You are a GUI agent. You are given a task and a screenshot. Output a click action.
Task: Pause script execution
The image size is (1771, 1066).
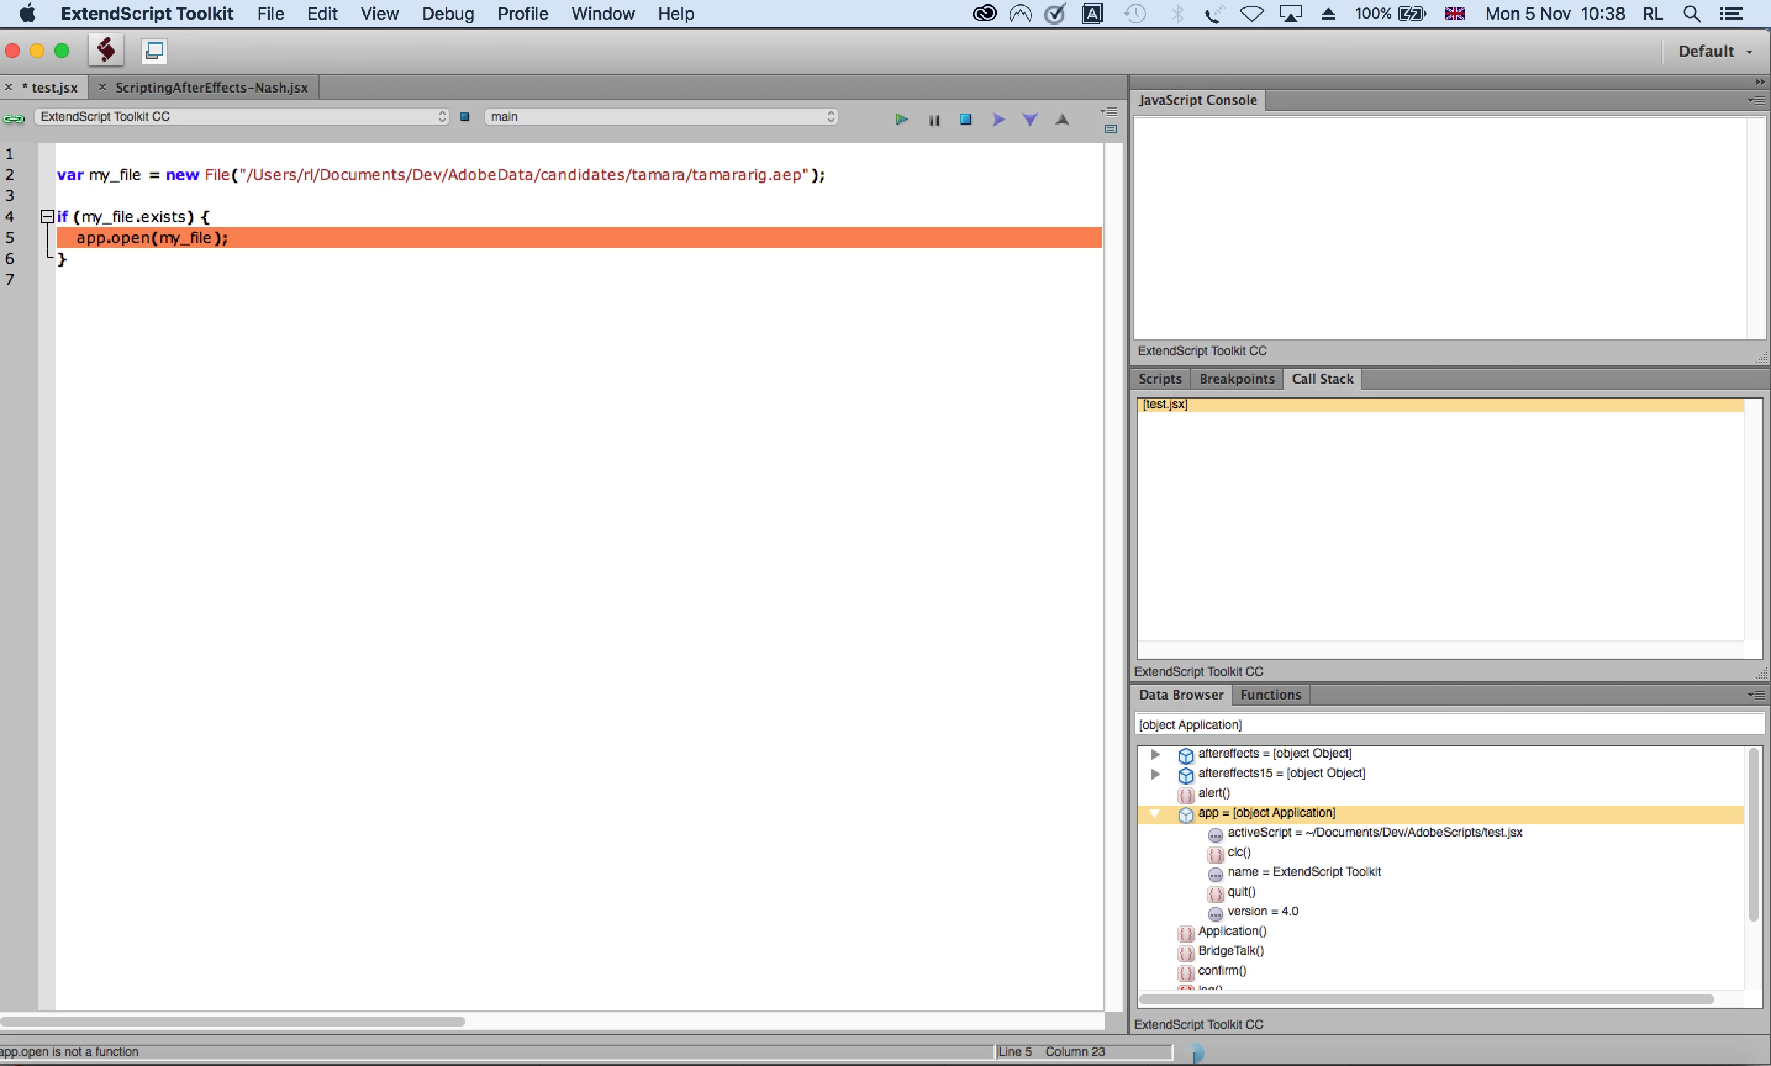pyautogui.click(x=934, y=120)
